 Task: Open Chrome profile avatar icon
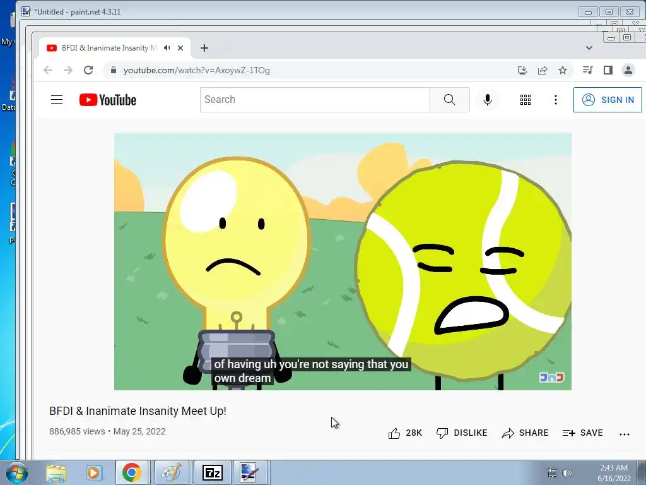(x=628, y=70)
